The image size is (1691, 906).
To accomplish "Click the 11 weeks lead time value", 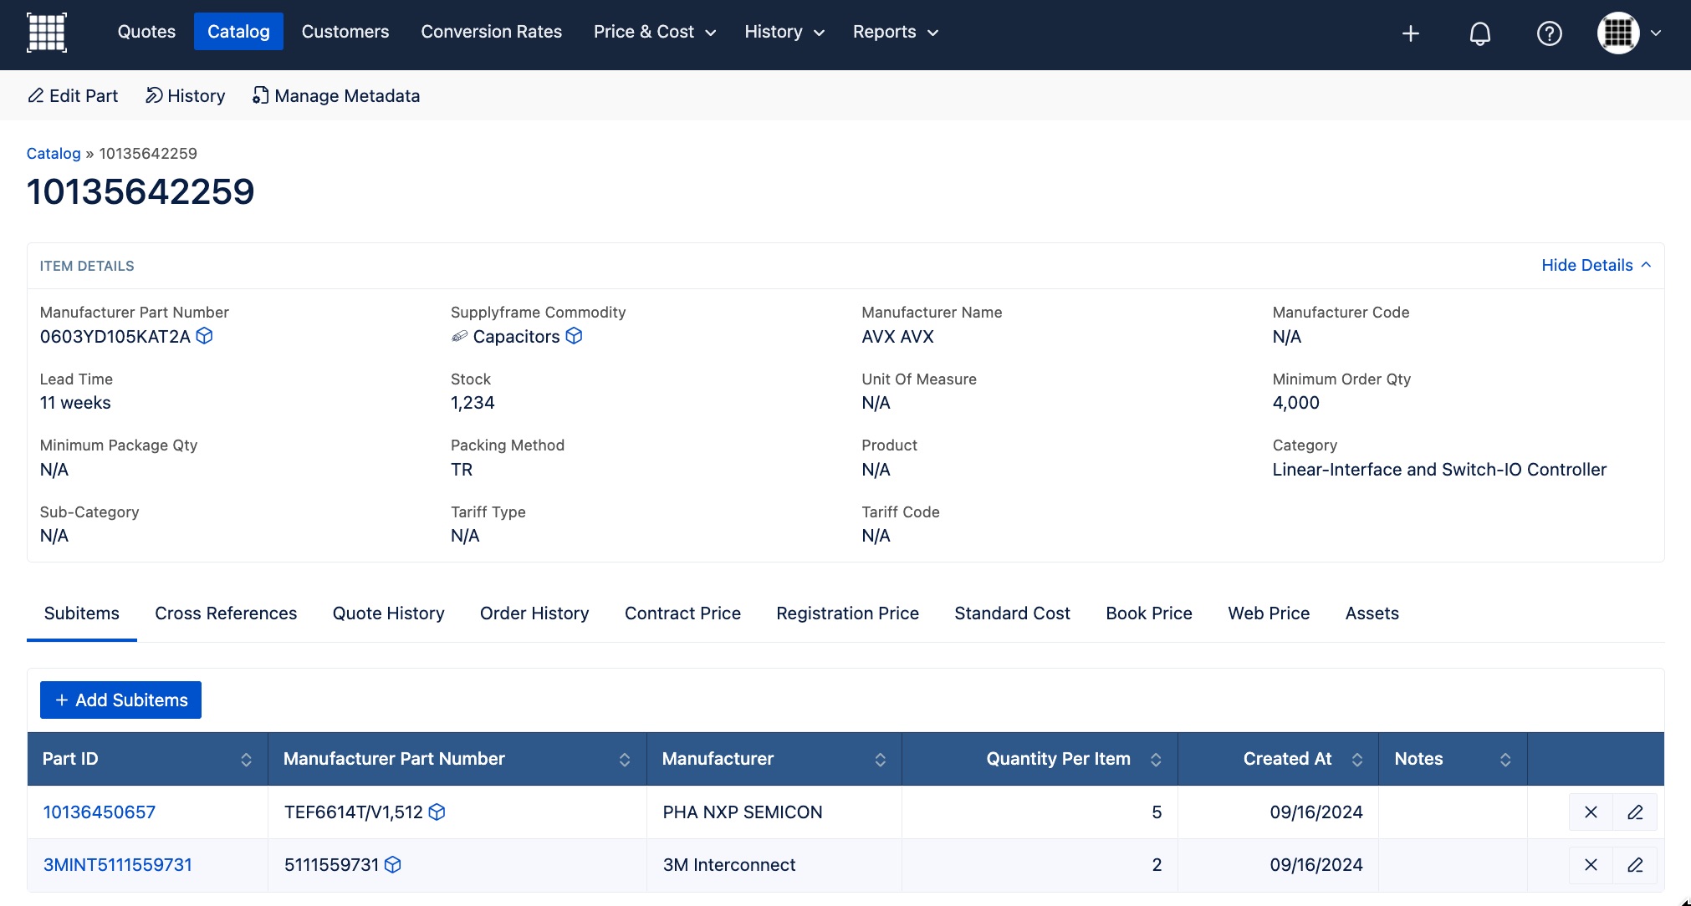I will pos(75,403).
